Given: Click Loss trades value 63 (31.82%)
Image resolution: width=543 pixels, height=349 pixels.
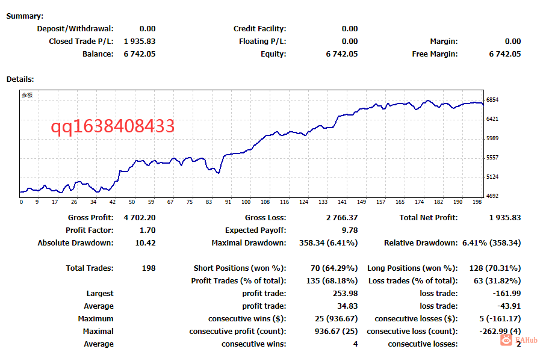Looking at the screenshot, I should (x=497, y=281).
